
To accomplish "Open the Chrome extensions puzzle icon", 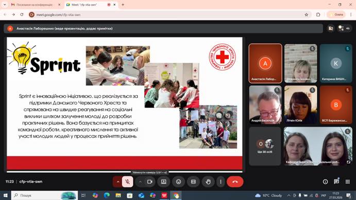I will tap(318, 14).
